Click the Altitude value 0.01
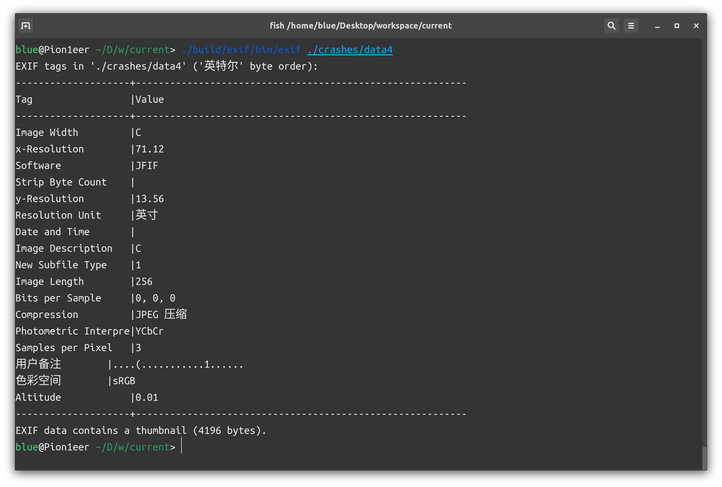Image resolution: width=722 pixels, height=487 pixels. tap(146, 397)
